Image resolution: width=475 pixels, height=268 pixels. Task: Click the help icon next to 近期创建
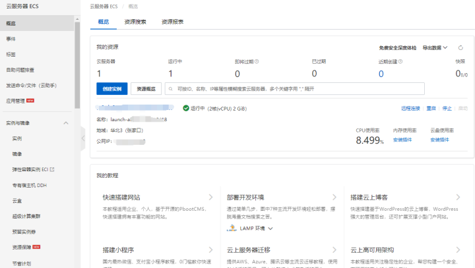pos(400,61)
